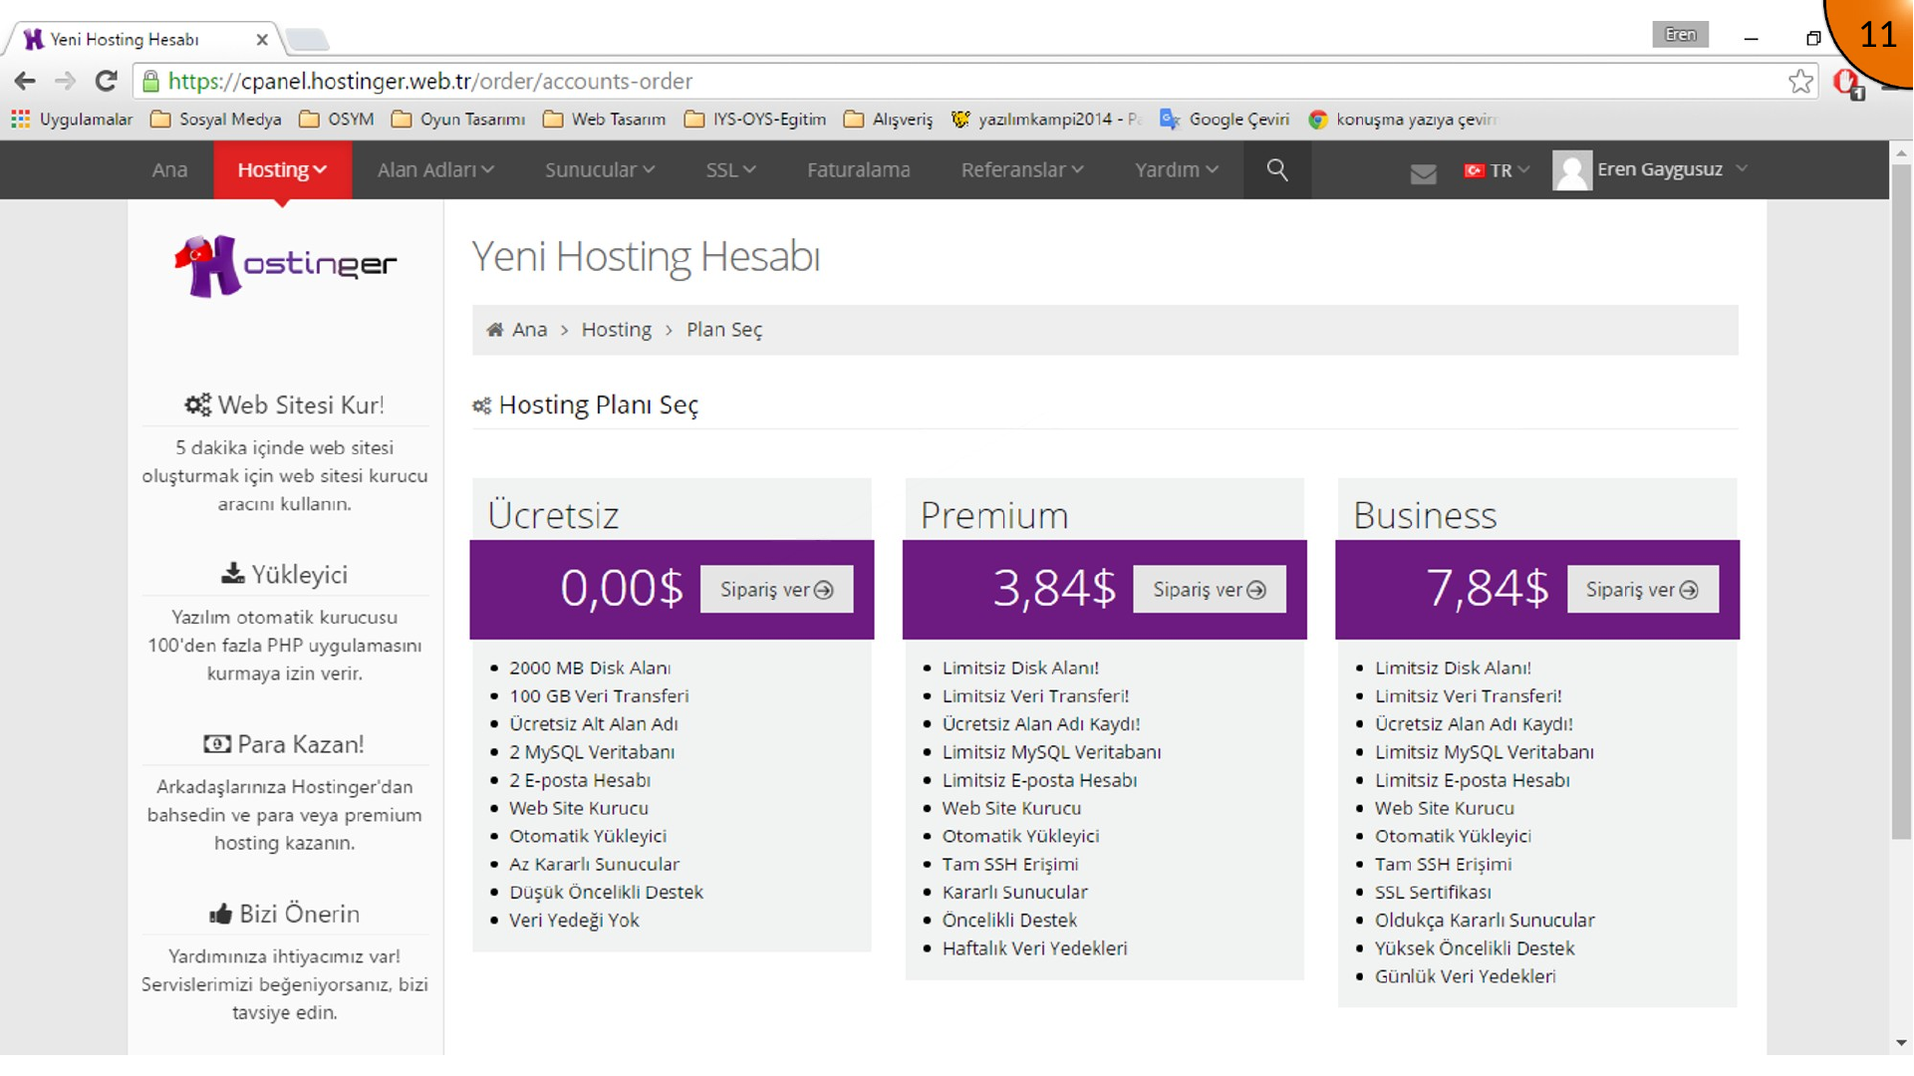Click the scrollbar down arrow
1914x1076 pixels.
[x=1900, y=1043]
